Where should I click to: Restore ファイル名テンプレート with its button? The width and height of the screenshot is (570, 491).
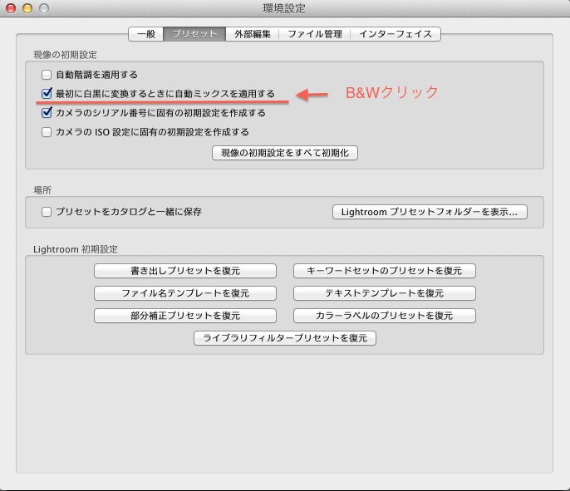(184, 293)
